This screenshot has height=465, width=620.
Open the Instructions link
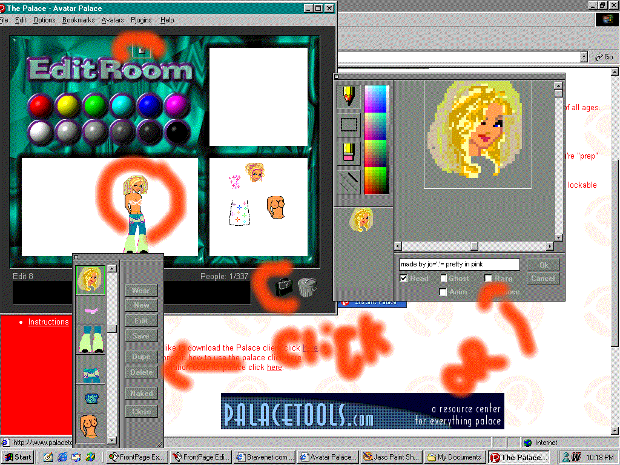click(48, 322)
